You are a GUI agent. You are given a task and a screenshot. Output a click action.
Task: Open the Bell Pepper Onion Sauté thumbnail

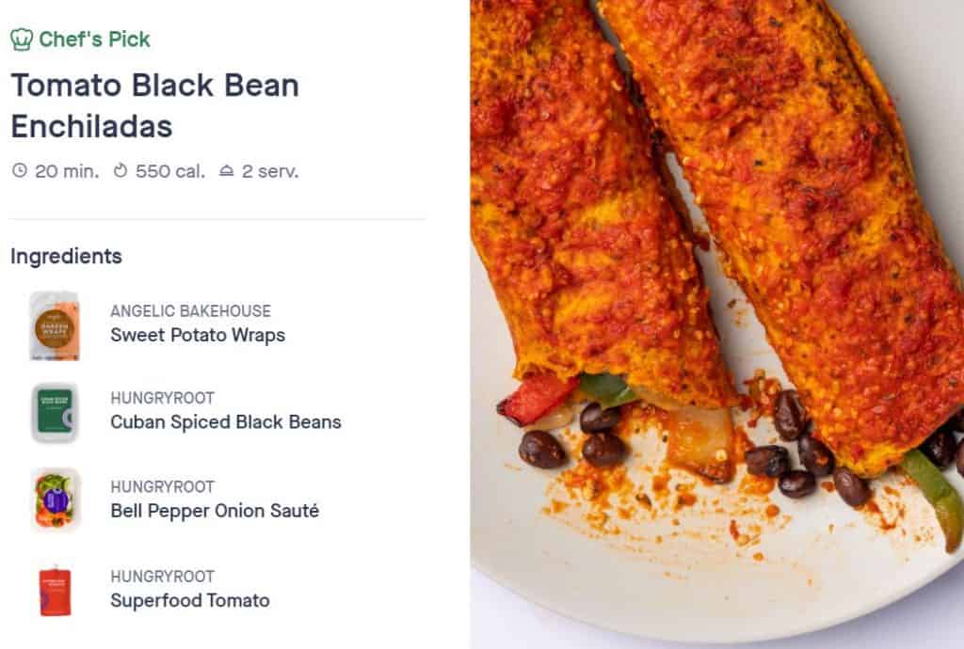(56, 499)
